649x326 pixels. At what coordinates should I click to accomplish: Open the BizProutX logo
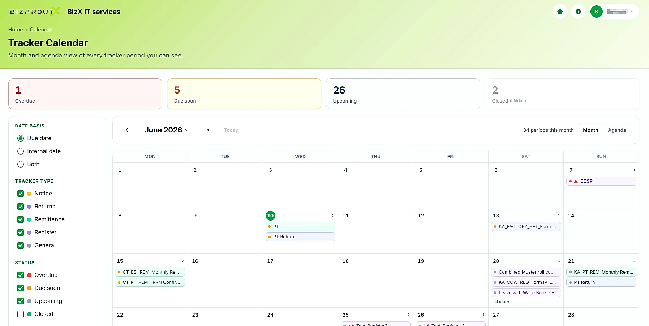(x=35, y=12)
